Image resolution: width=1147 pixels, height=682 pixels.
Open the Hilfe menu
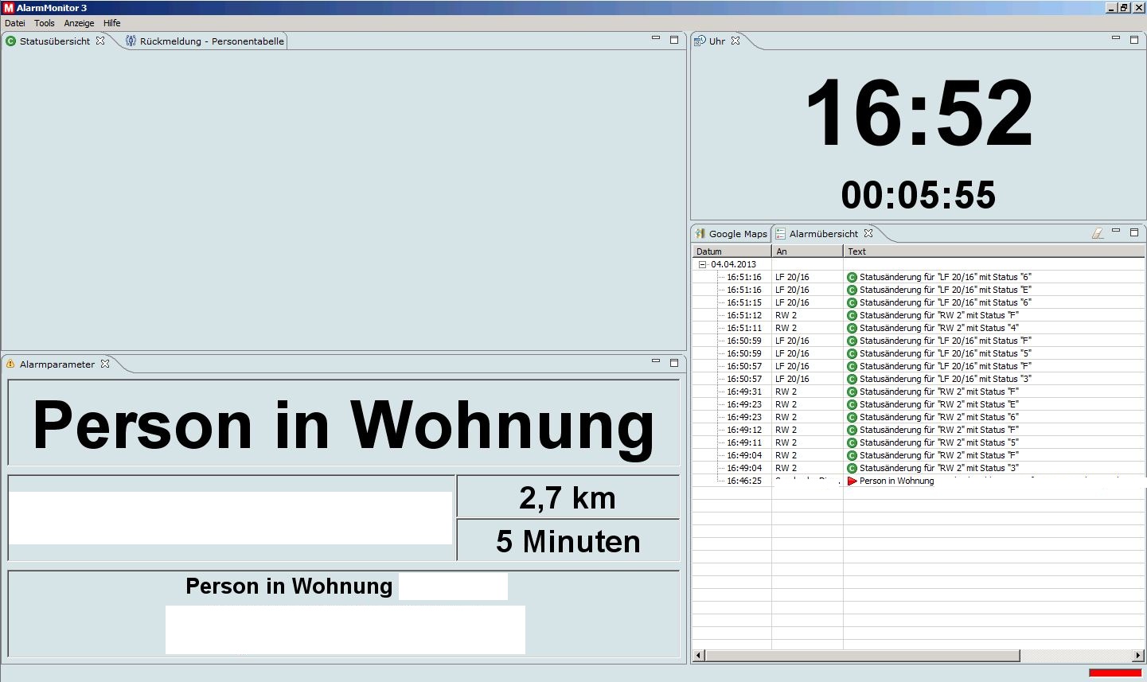click(111, 23)
